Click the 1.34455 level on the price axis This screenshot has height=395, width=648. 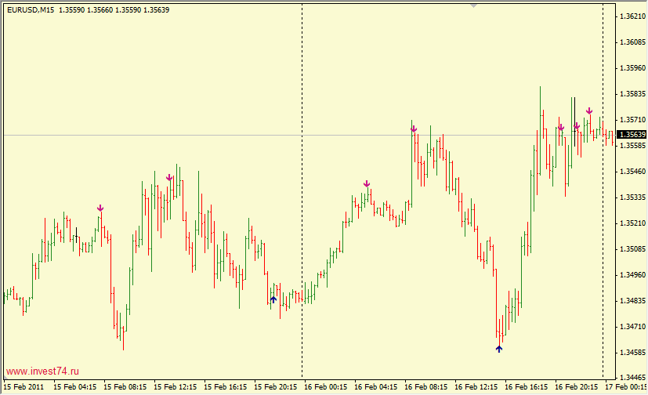pyautogui.click(x=632, y=353)
